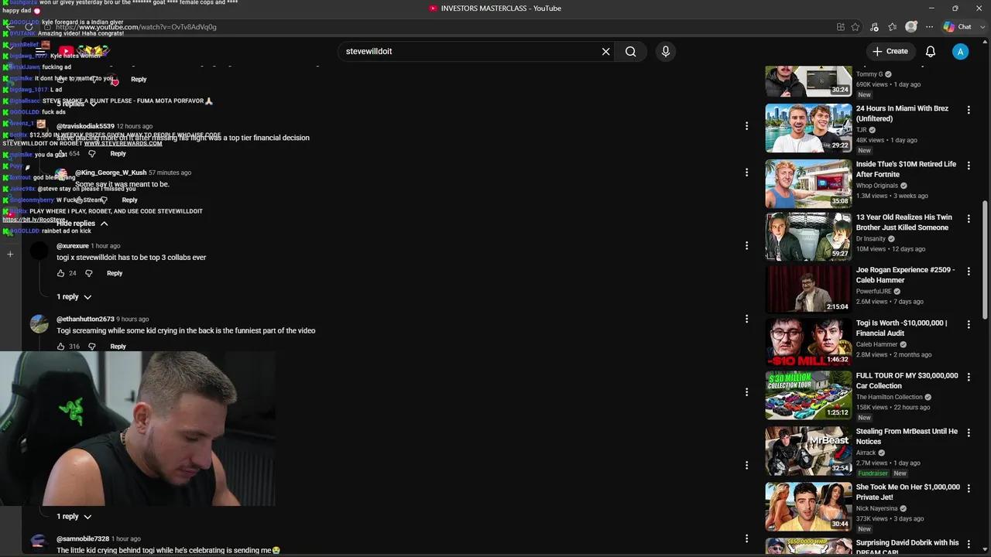Click the magnifier search button
The image size is (991, 557).
coord(631,51)
